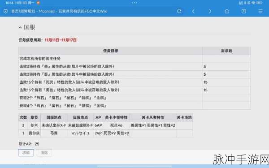Click the 奥尔良 chapter cell
Image resolution: width=269 pixels, height=168 pixels.
(34, 133)
